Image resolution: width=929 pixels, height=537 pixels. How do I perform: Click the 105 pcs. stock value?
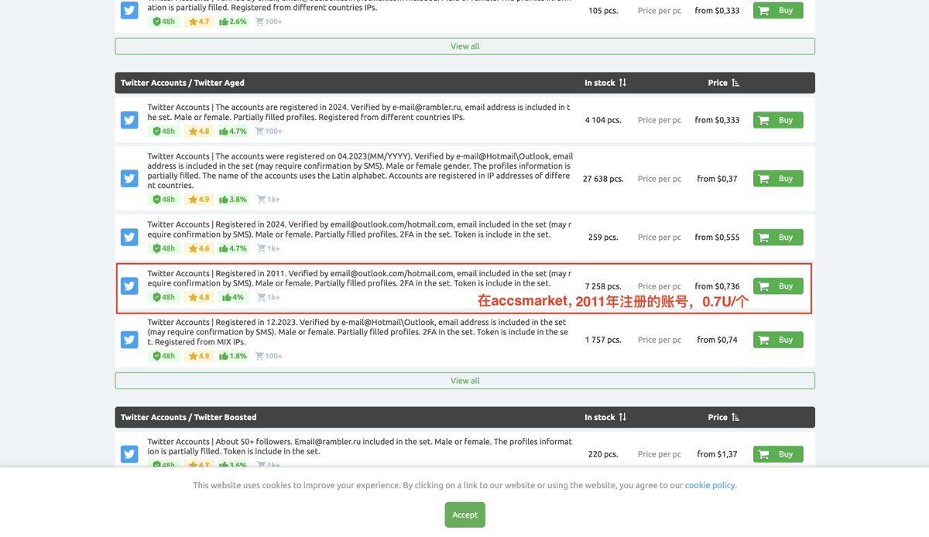[x=603, y=11]
